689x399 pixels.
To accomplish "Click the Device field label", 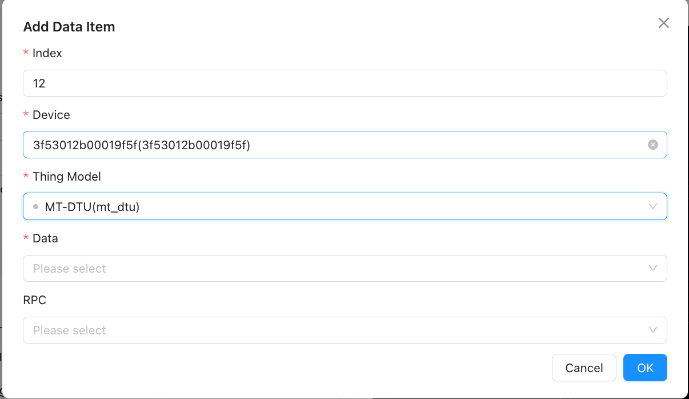I will [x=51, y=115].
